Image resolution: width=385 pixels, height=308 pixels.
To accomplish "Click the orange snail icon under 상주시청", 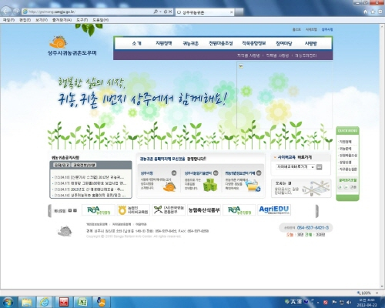I will [169, 186].
